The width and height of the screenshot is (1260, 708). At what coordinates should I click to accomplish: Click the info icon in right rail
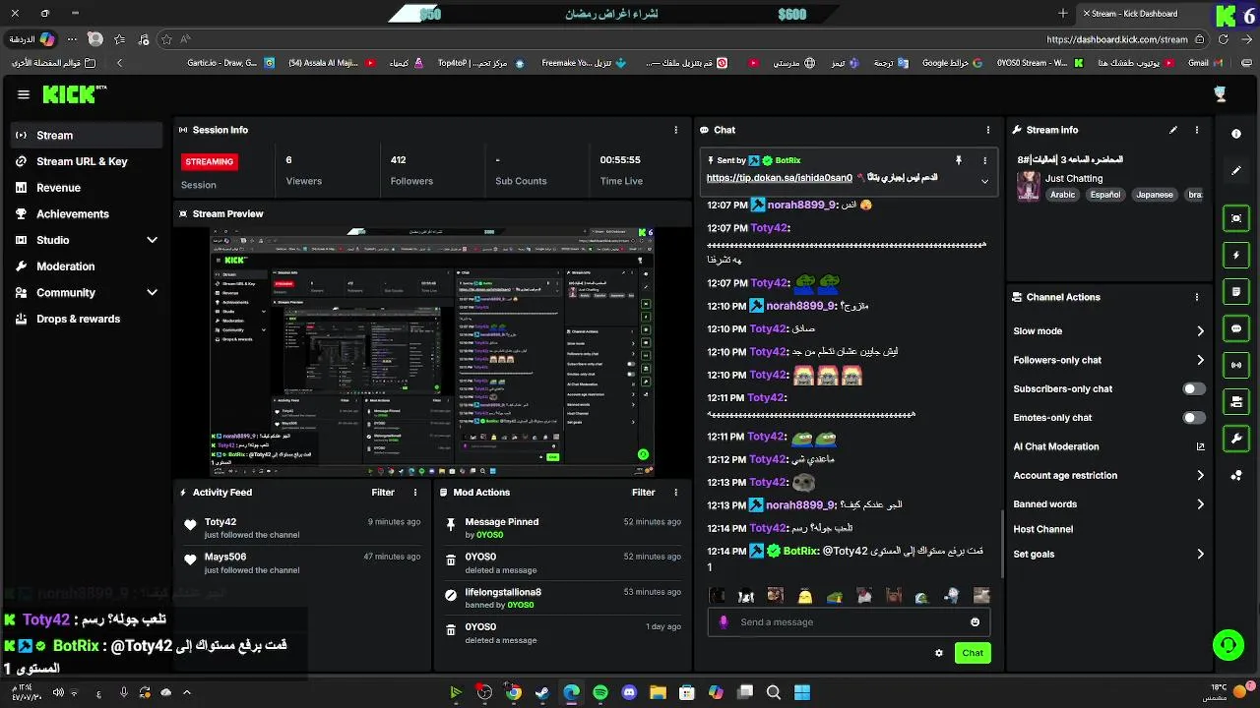(x=1236, y=134)
